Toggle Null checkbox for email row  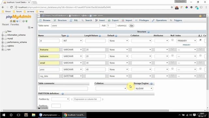172,62
